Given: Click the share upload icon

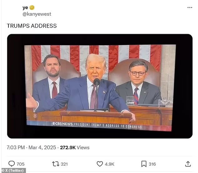Looking at the screenshot, I should (x=188, y=164).
